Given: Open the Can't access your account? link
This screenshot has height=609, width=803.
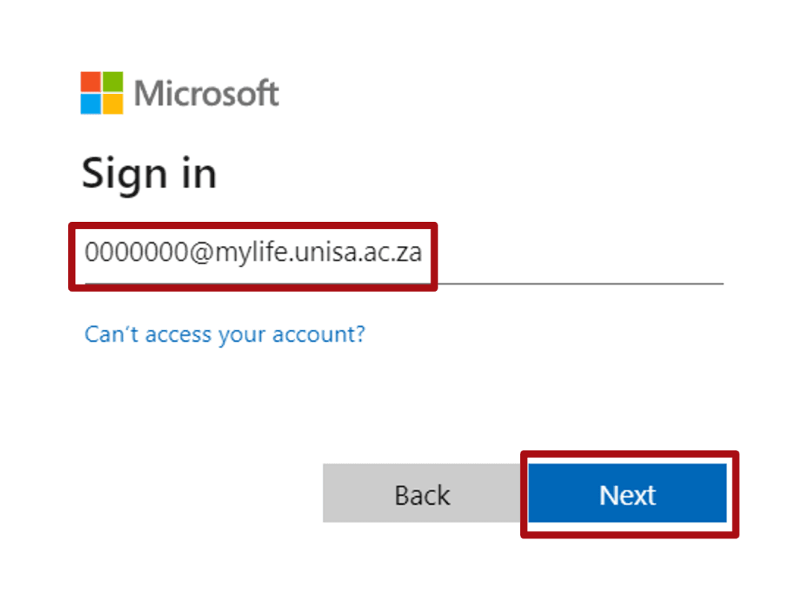Looking at the screenshot, I should [x=225, y=335].
